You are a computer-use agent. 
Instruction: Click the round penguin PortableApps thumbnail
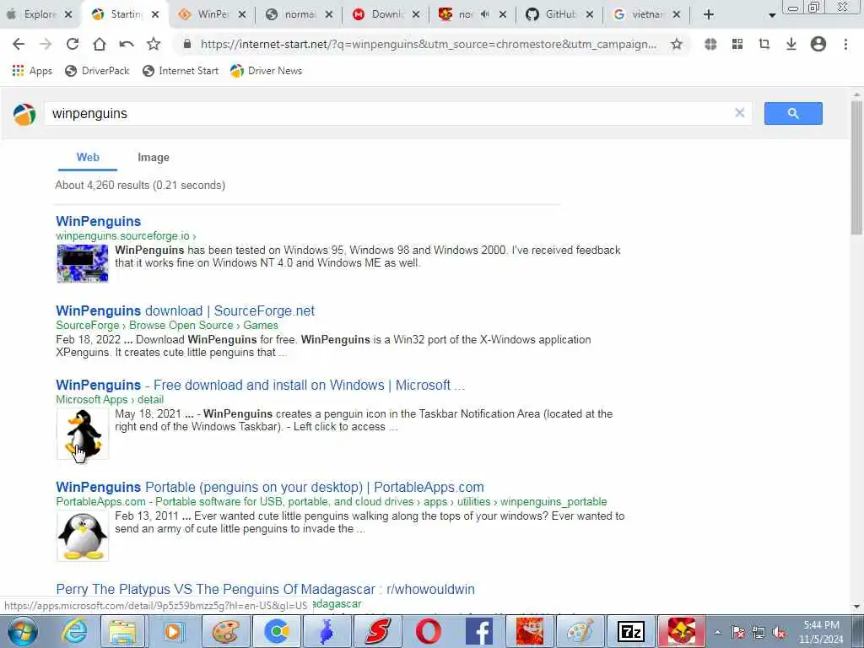click(x=83, y=536)
